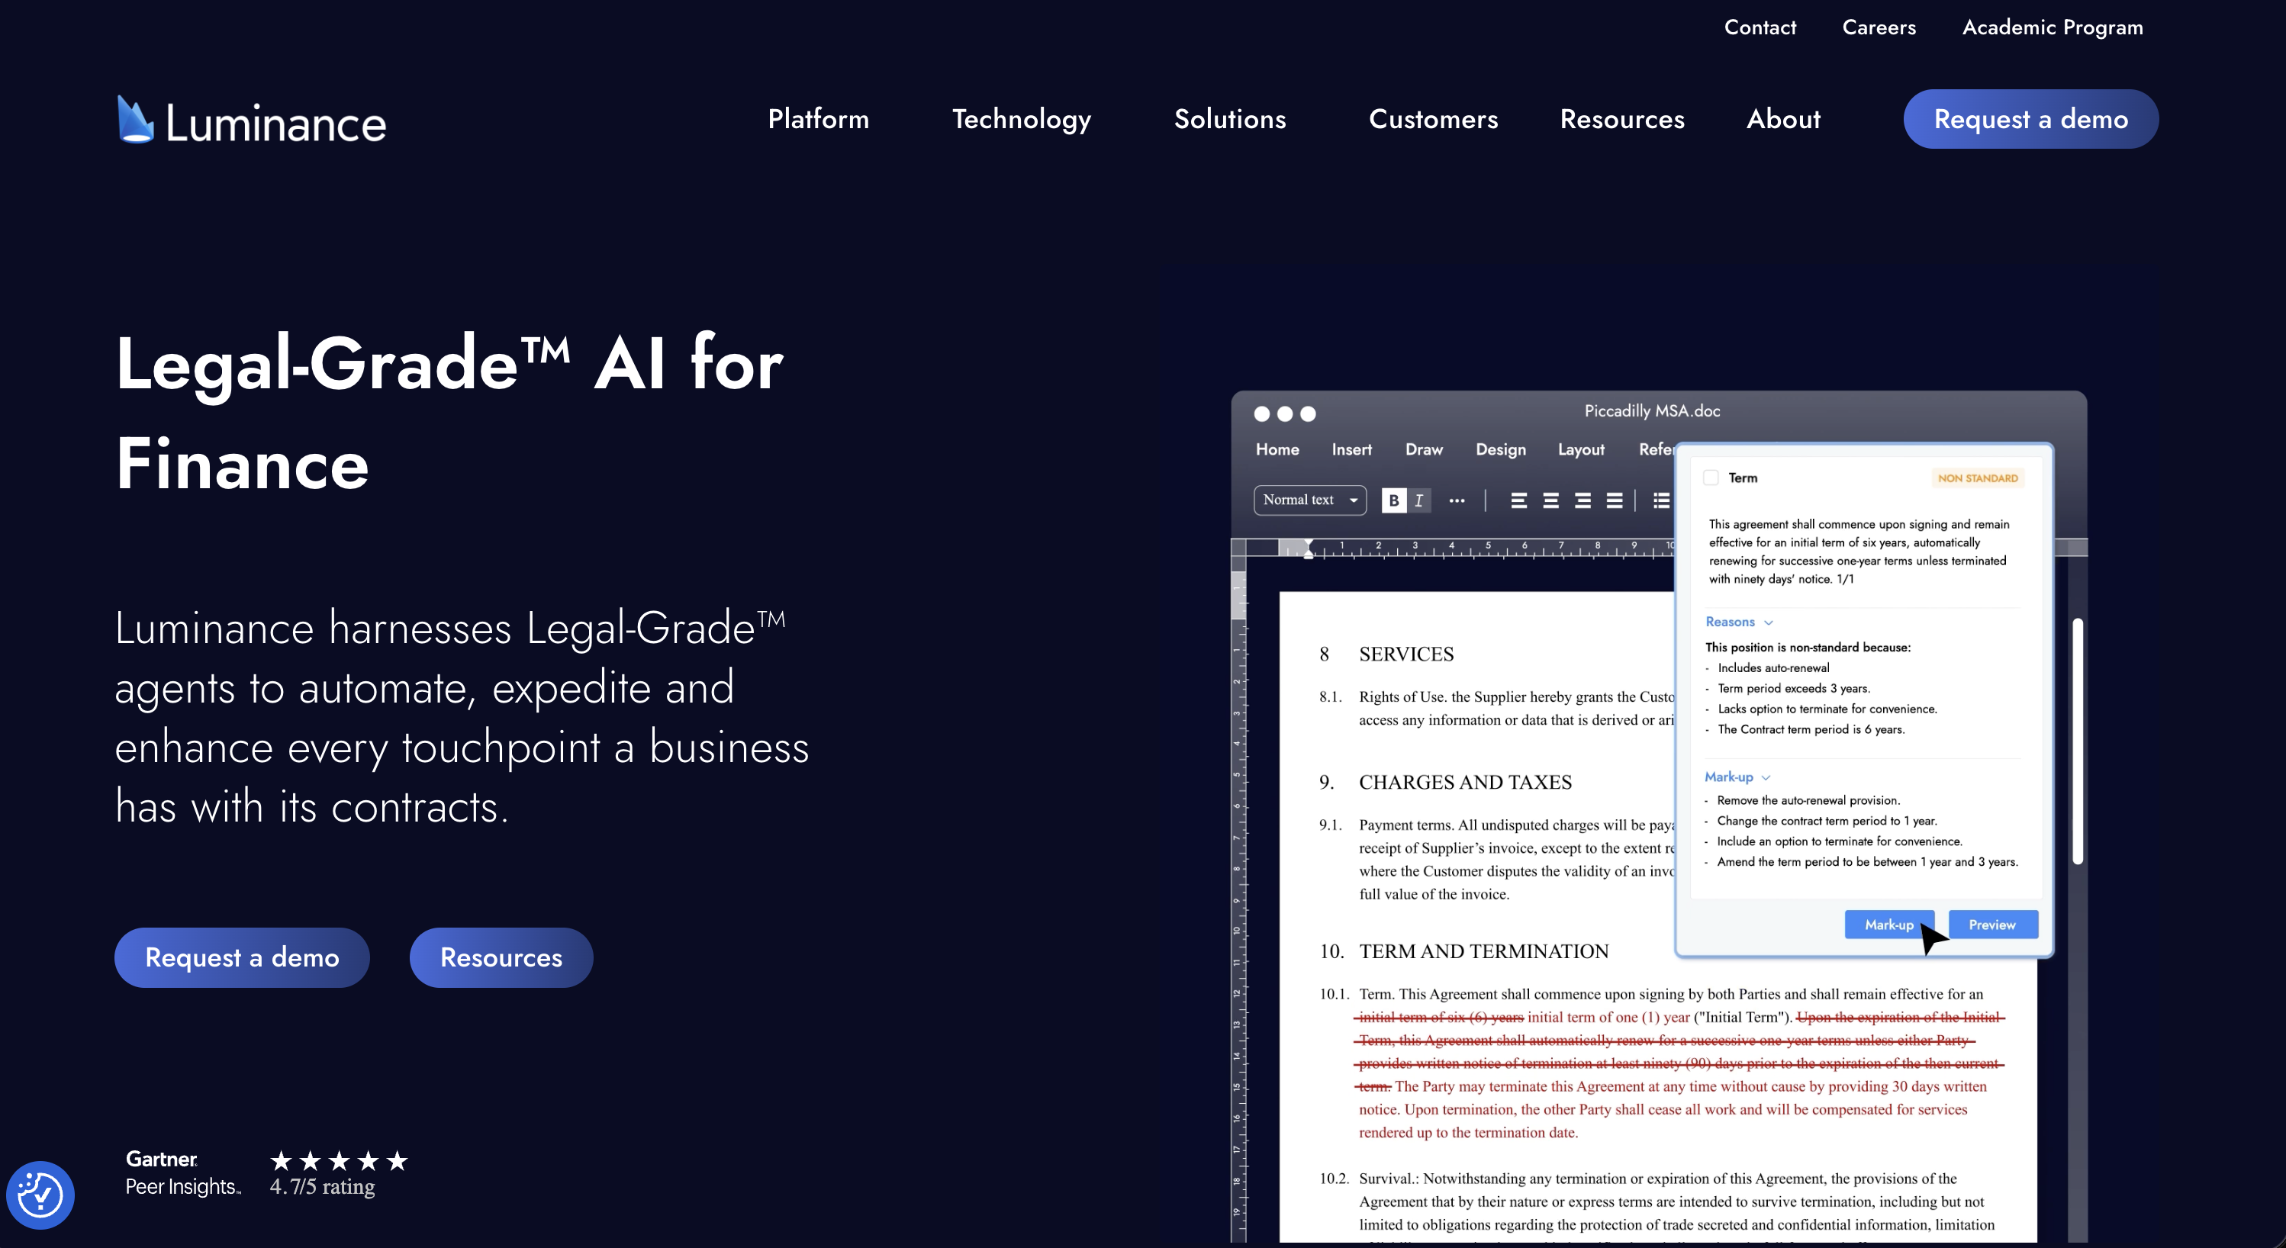Screen dimensions: 2286x1248
Task: Click "Includes auto-renewal" reason
Action: (x=1773, y=668)
